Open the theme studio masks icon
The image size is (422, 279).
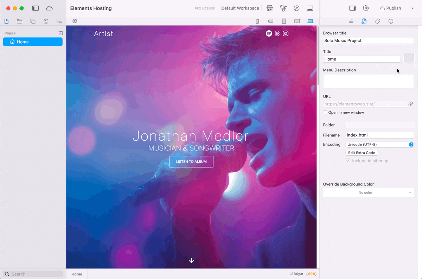[283, 8]
